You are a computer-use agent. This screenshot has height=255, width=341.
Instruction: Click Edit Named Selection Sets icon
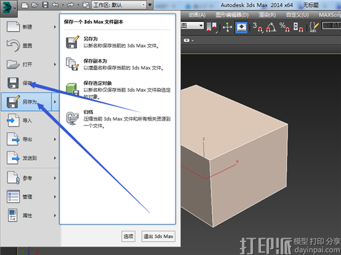[x=314, y=27]
